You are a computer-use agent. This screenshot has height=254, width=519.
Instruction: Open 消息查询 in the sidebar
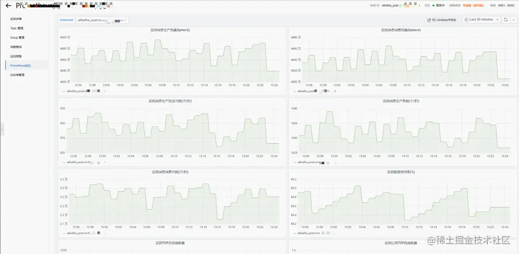pyautogui.click(x=16, y=47)
